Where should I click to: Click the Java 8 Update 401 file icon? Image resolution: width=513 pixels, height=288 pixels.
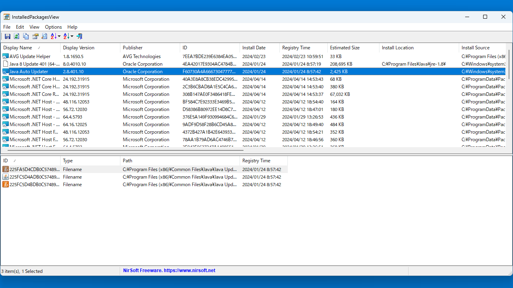(x=5, y=64)
